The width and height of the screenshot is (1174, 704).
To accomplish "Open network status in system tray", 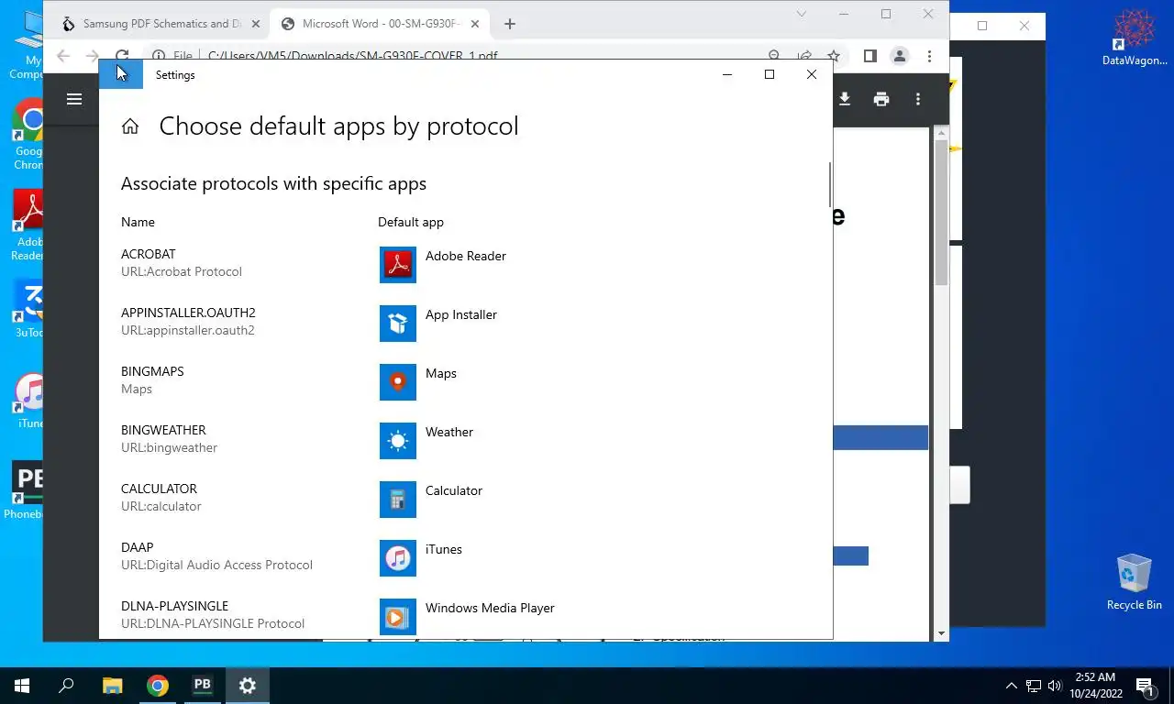I will (x=1034, y=685).
